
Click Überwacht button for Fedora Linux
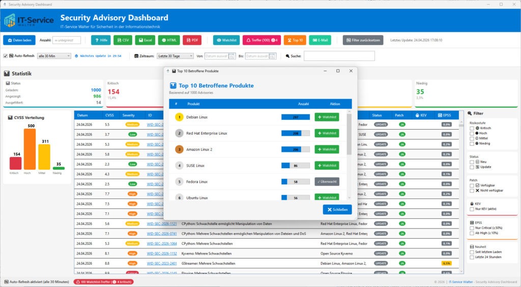pos(327,181)
